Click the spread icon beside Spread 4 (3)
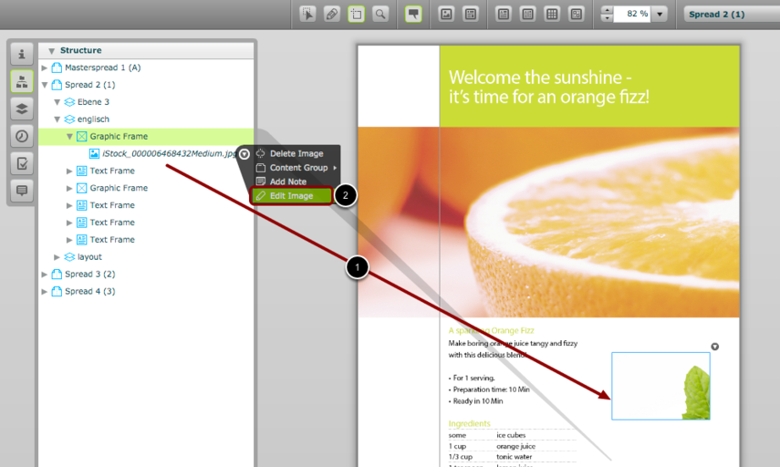 [57, 291]
